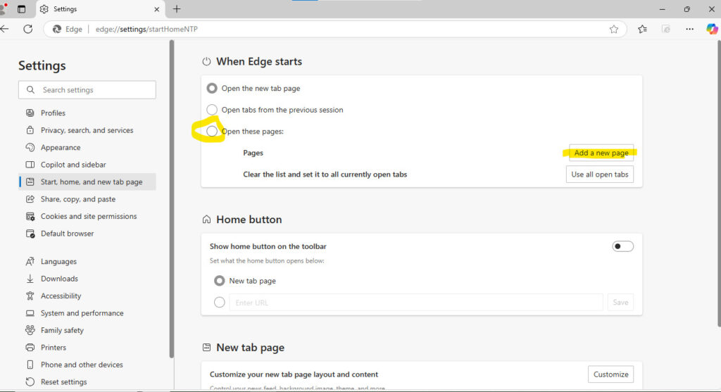
Task: Click the Save button beside Enter URL
Action: pos(620,302)
